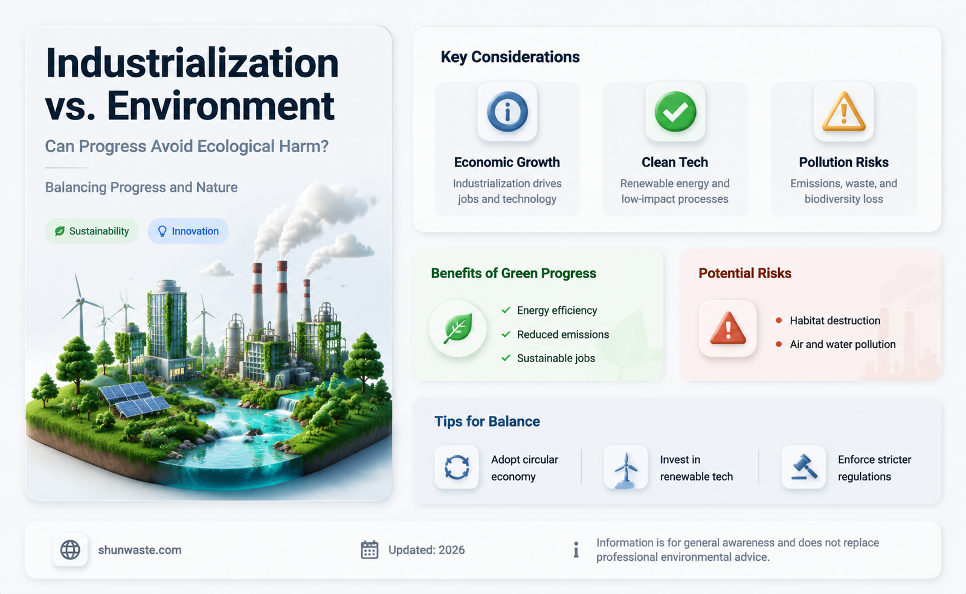966x594 pixels.
Task: Click the Updated: 2026 text
Action: pos(427,550)
